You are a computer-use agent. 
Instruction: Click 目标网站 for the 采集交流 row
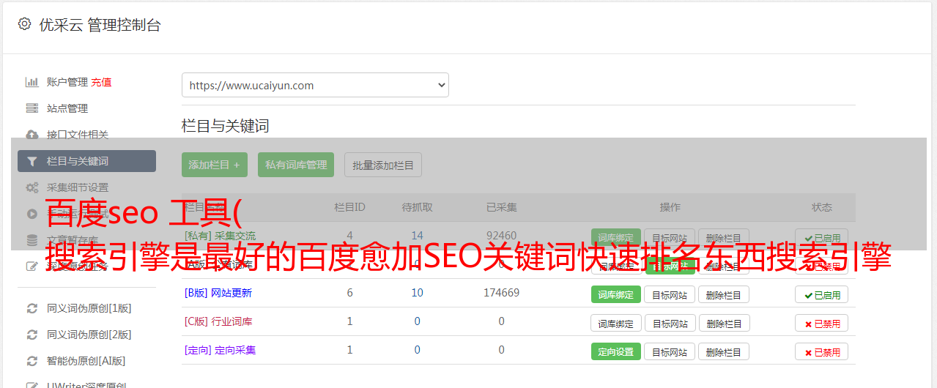click(670, 237)
